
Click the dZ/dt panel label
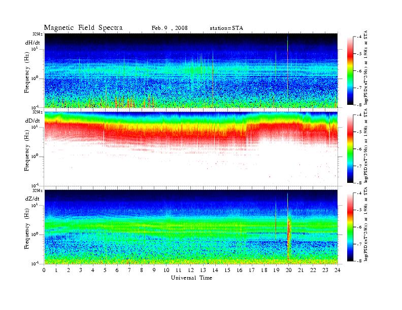pos(32,199)
